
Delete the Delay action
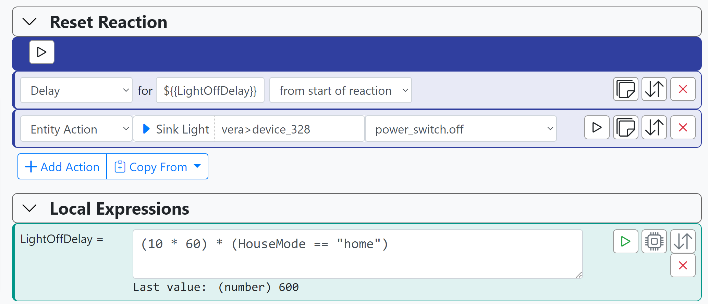[683, 89]
